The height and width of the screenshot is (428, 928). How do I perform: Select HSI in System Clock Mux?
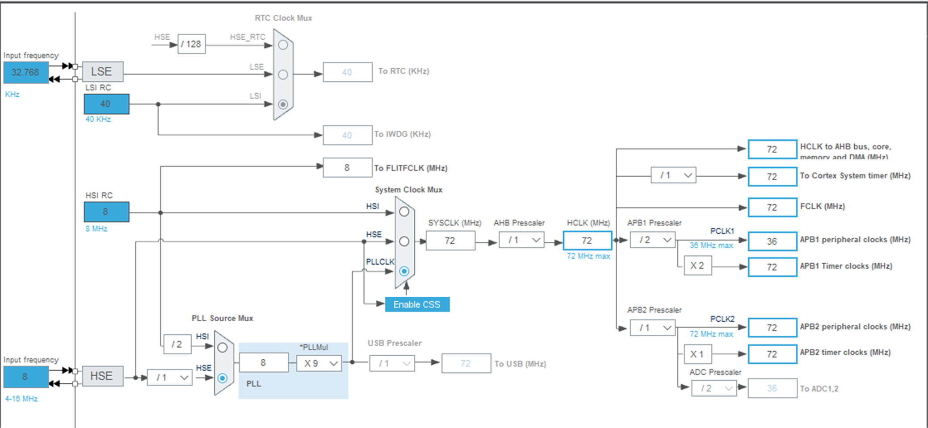(x=404, y=212)
